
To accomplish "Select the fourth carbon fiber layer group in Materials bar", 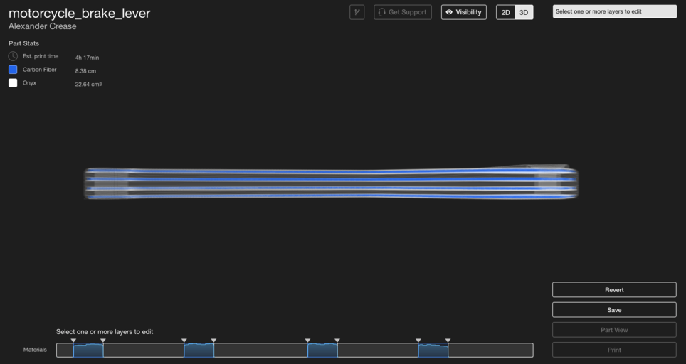I will (433, 350).
